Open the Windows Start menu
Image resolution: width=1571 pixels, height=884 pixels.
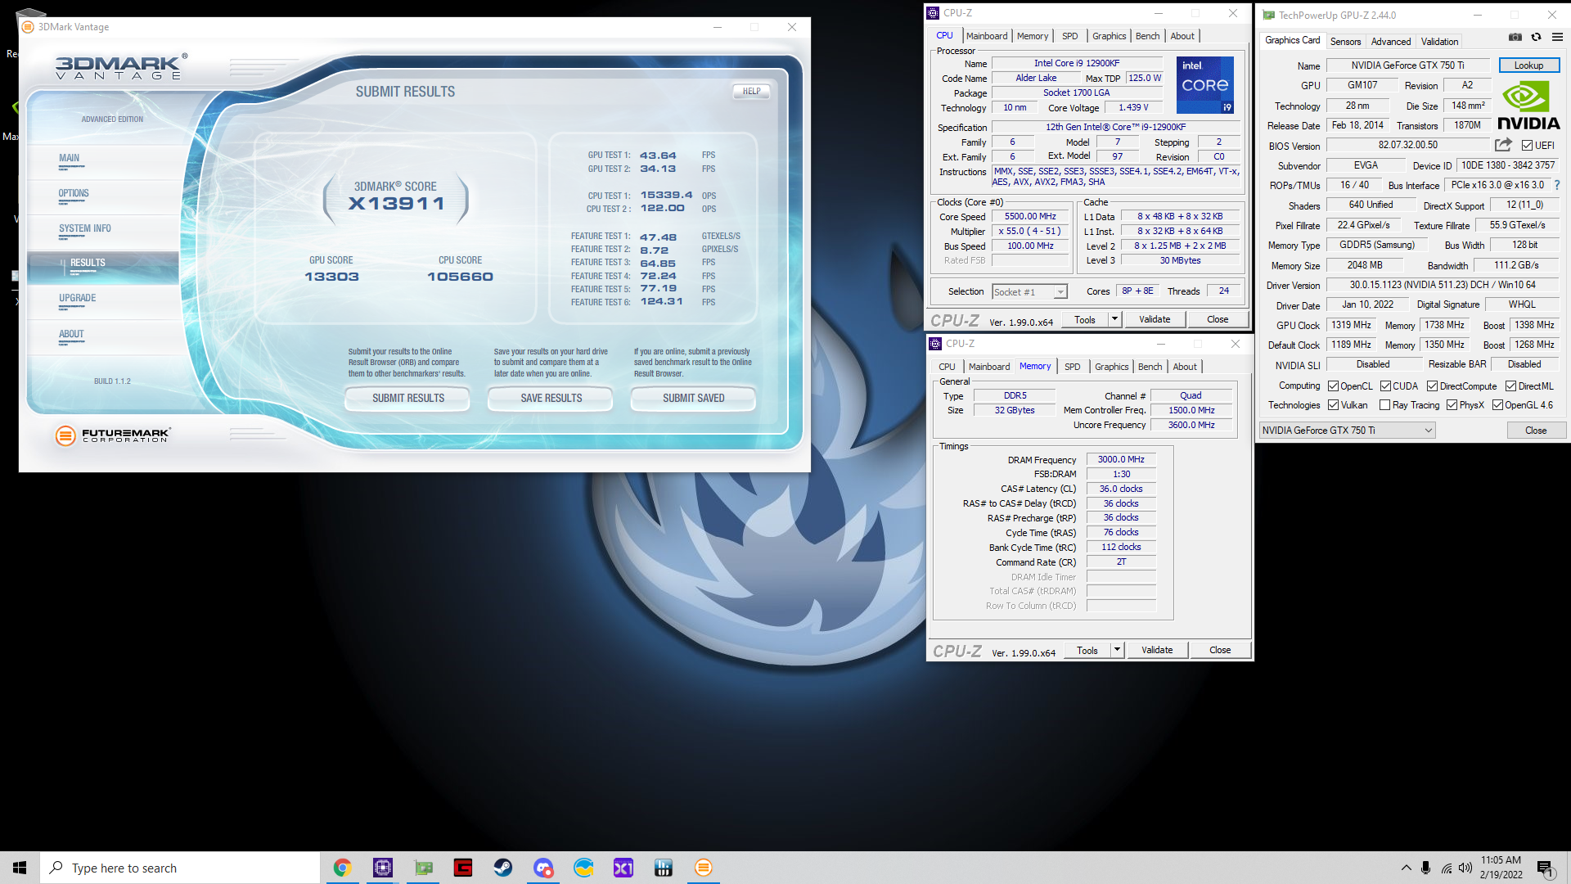pyautogui.click(x=20, y=868)
